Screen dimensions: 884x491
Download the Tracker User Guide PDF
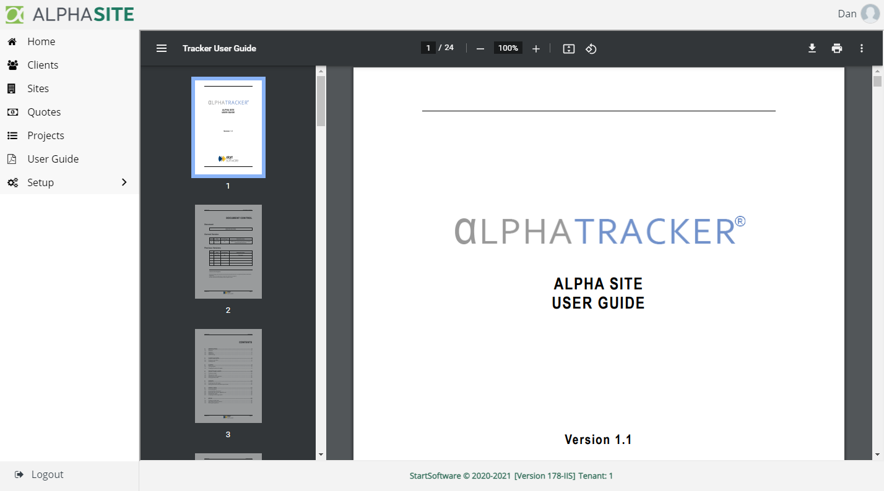tap(812, 48)
